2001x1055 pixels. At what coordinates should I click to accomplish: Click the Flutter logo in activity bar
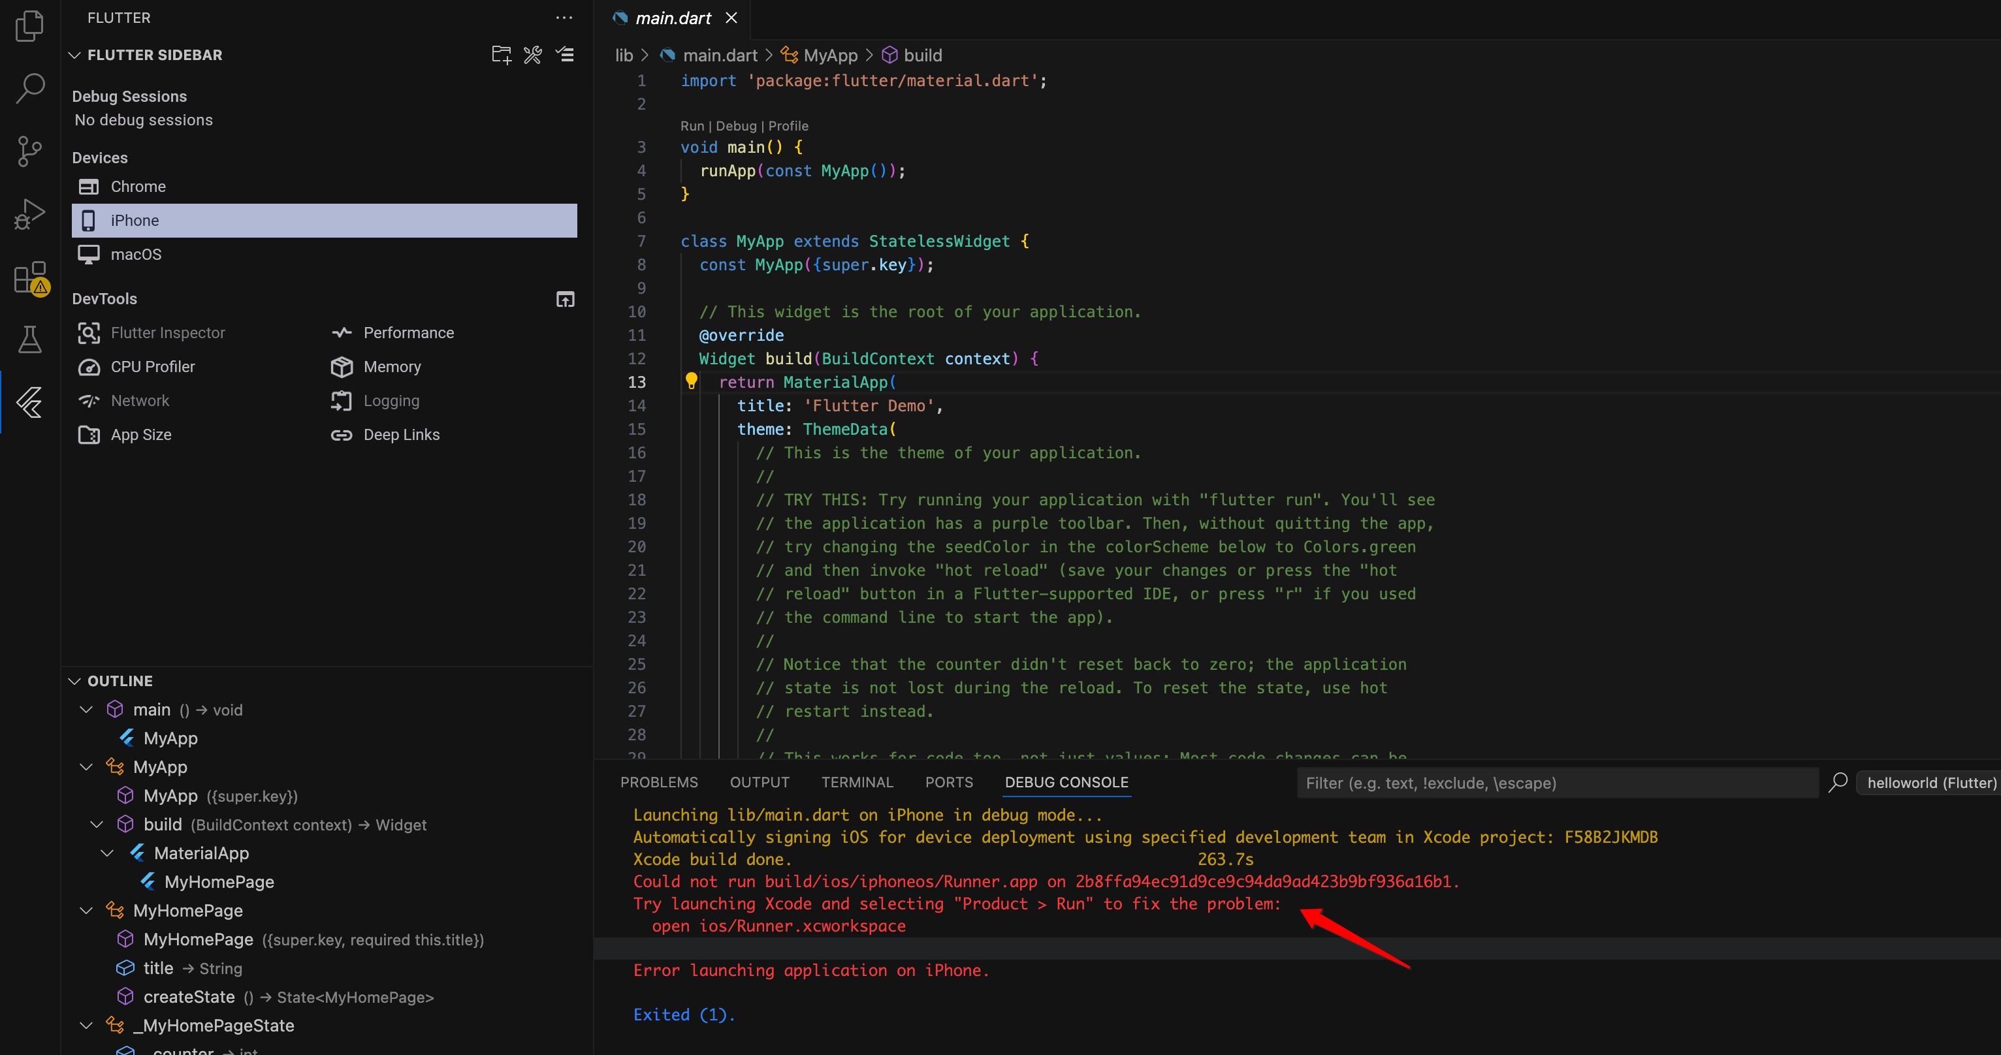click(x=29, y=402)
